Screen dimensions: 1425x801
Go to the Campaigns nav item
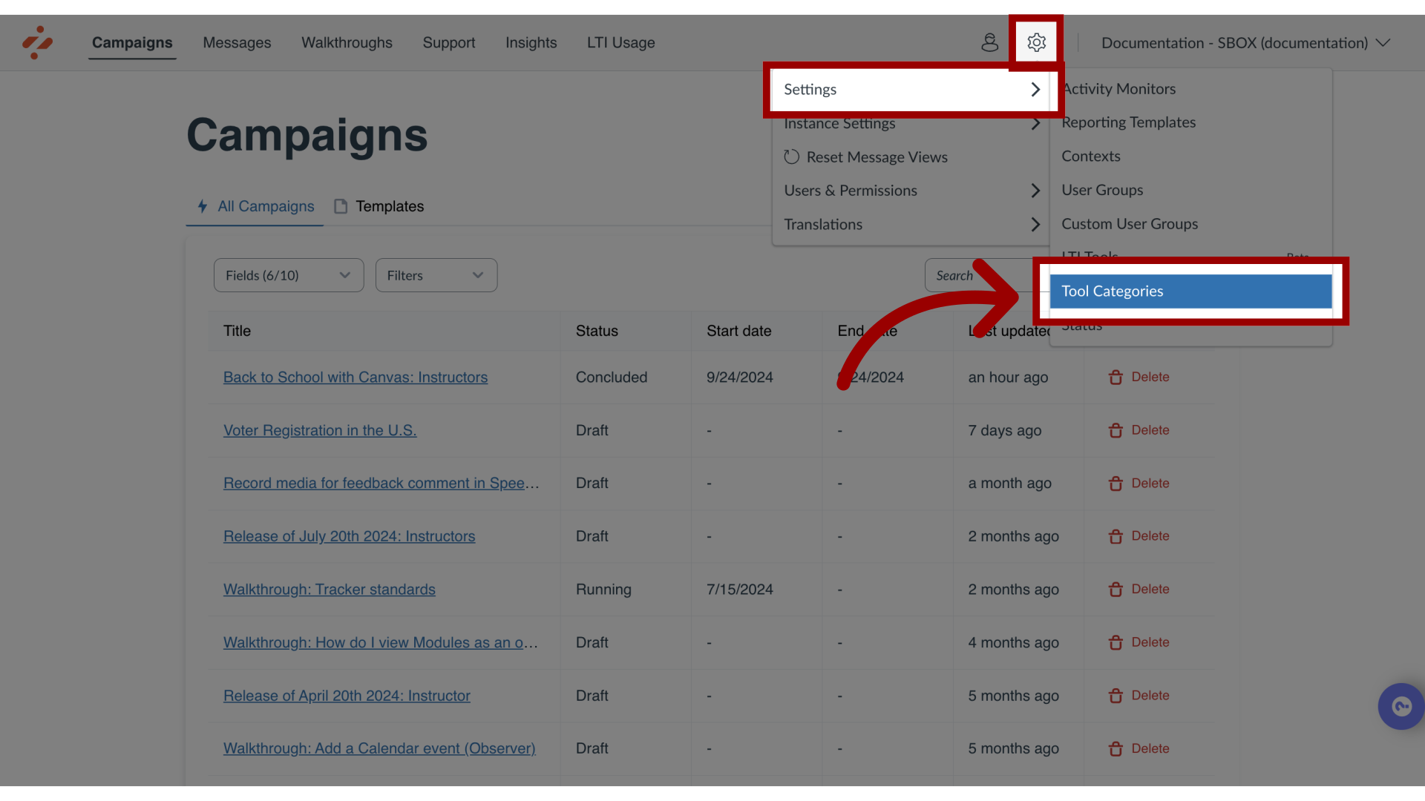click(132, 43)
